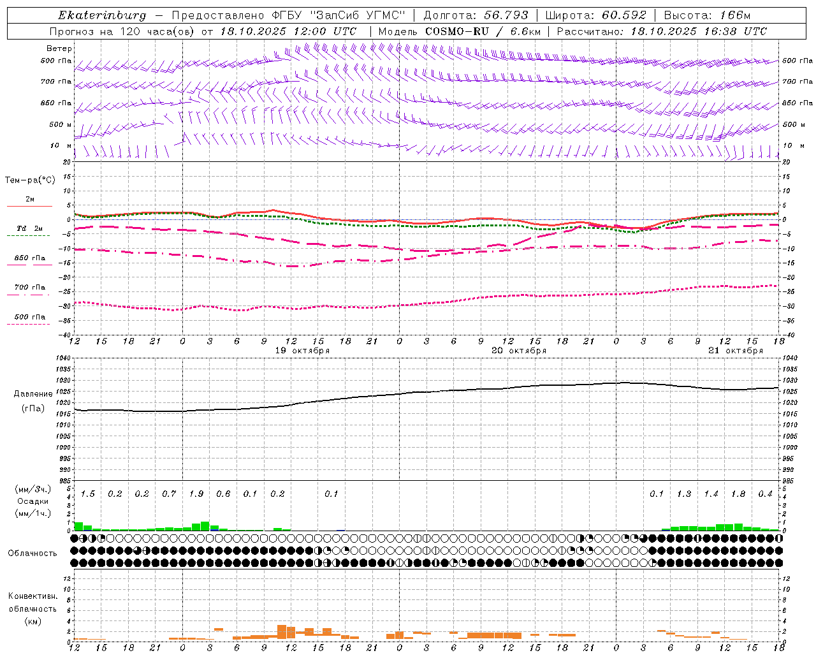This screenshot has width=816, height=653.
Task: Click the 0.6 precipitation total
Action: tap(223, 494)
